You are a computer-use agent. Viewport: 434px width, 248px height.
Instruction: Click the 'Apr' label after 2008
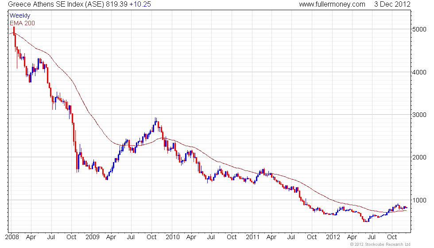tap(31, 237)
